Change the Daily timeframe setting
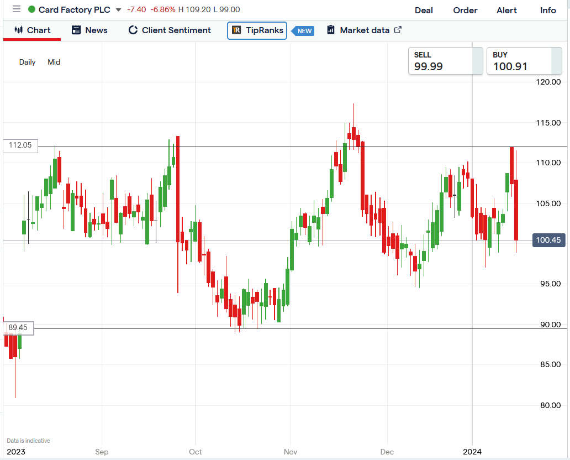Image resolution: width=570 pixels, height=460 pixels. (27, 62)
